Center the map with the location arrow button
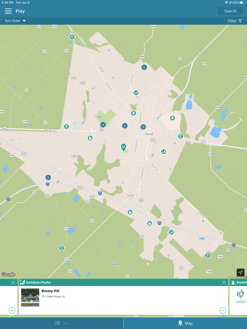The height and width of the screenshot is (329, 247). tap(241, 272)
